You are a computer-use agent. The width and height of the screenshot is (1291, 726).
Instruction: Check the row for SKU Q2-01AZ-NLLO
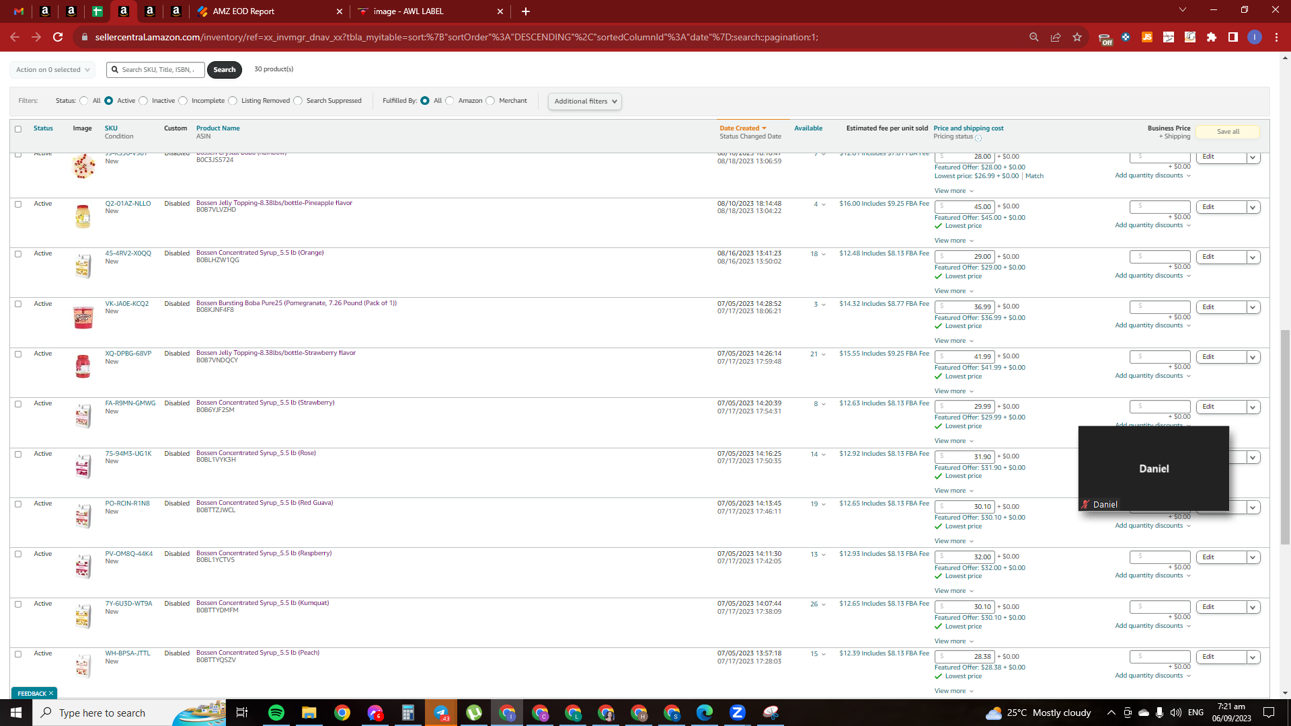[x=18, y=204]
